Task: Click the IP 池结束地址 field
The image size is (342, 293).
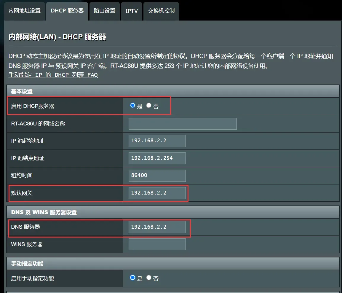Action: click(x=157, y=158)
